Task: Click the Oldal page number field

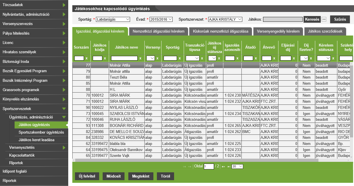Action: (209, 166)
